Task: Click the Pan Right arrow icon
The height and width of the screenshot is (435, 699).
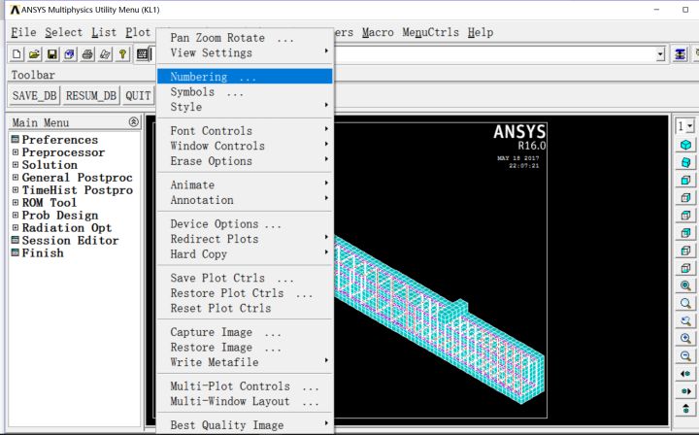Action: pos(685,391)
